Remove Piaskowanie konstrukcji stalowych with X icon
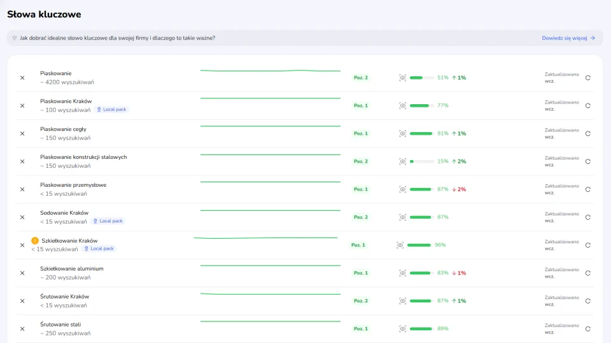Image resolution: width=611 pixels, height=343 pixels. [22, 161]
